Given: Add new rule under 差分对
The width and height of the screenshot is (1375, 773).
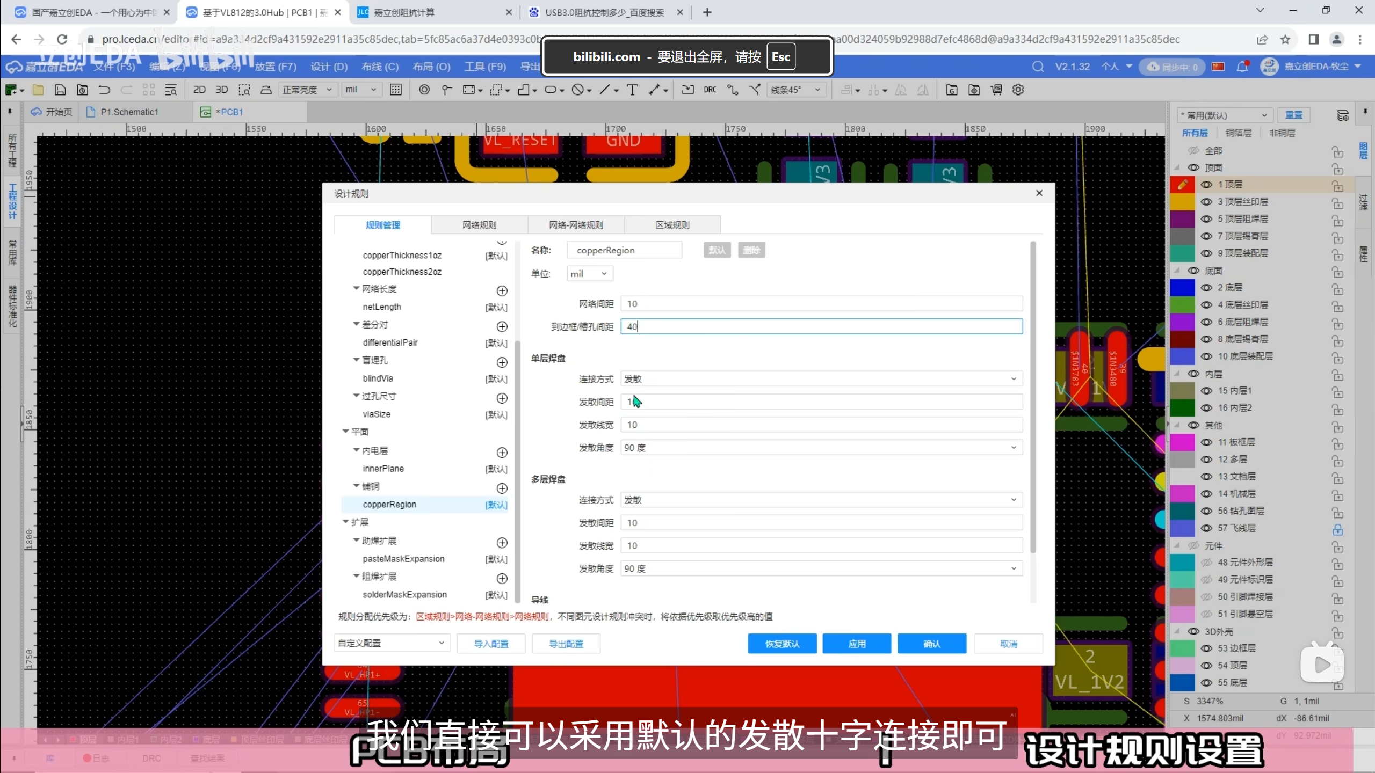Looking at the screenshot, I should (x=502, y=326).
